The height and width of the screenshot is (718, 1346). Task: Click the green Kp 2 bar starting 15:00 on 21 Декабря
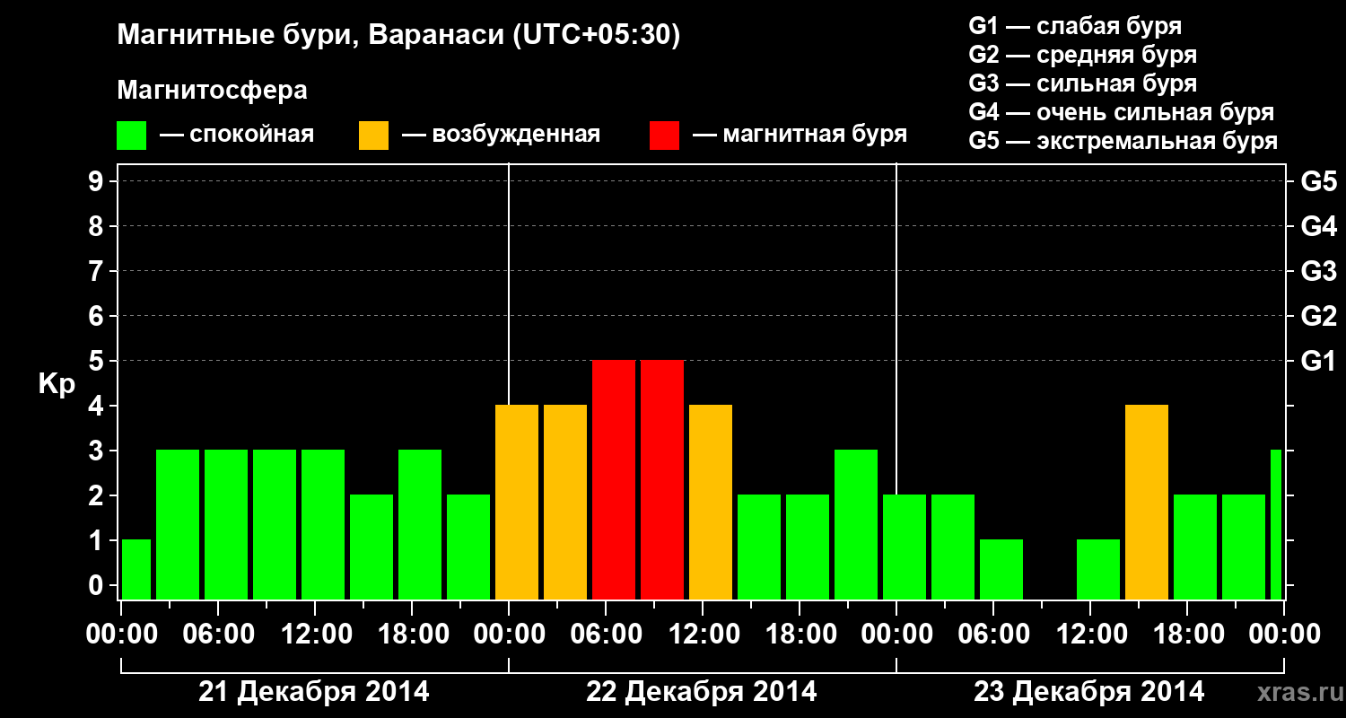click(371, 547)
